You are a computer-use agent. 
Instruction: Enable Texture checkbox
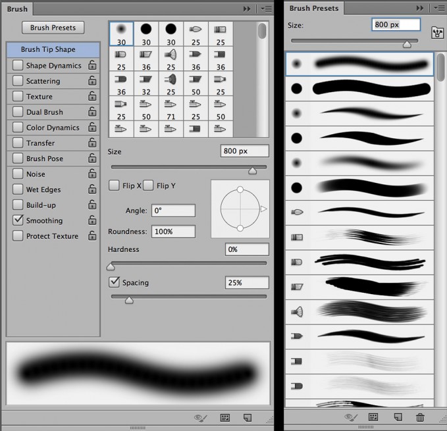18,96
